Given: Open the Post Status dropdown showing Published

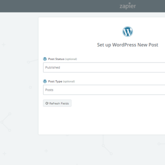Looking at the screenshot, I should (104, 67).
